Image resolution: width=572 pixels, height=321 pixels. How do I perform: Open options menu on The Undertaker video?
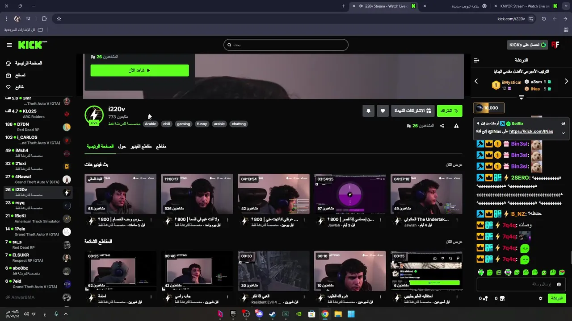pos(456,219)
